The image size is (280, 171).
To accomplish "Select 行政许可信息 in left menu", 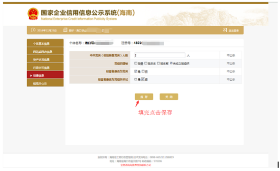I will point(45,67).
